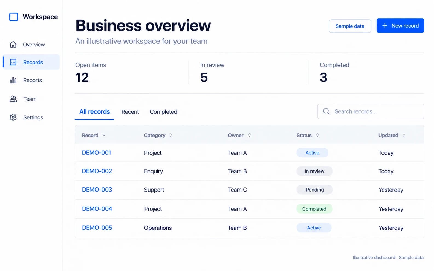The height and width of the screenshot is (271, 434).
Task: Switch to the Completed tab
Action: click(163, 112)
